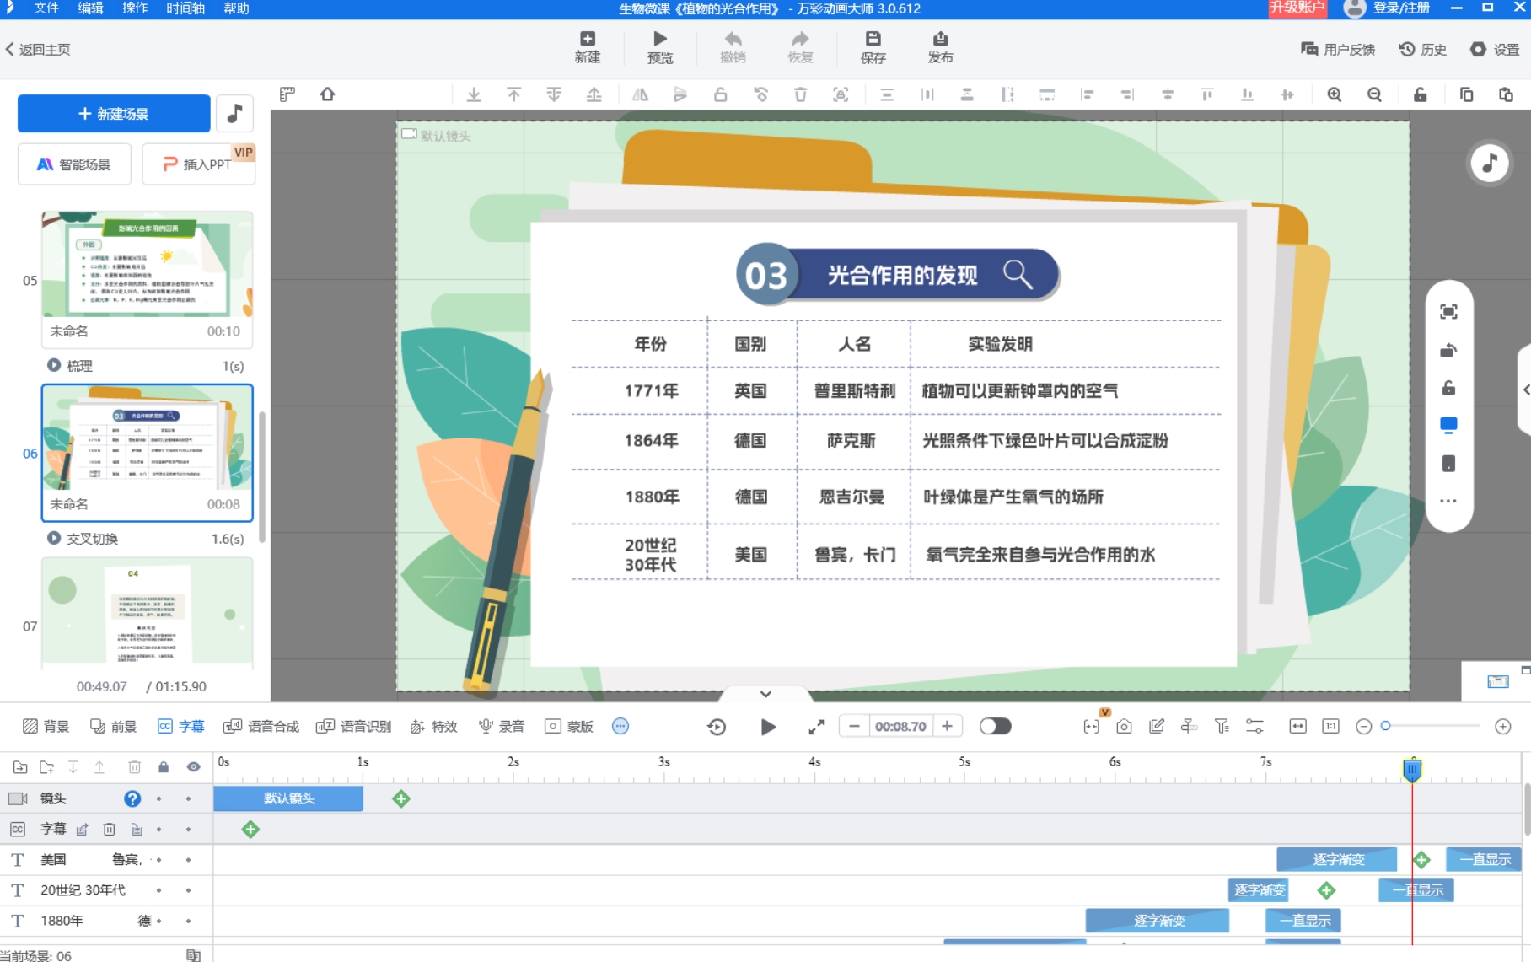
Task: Click the 智能场景 button
Action: pos(74,164)
